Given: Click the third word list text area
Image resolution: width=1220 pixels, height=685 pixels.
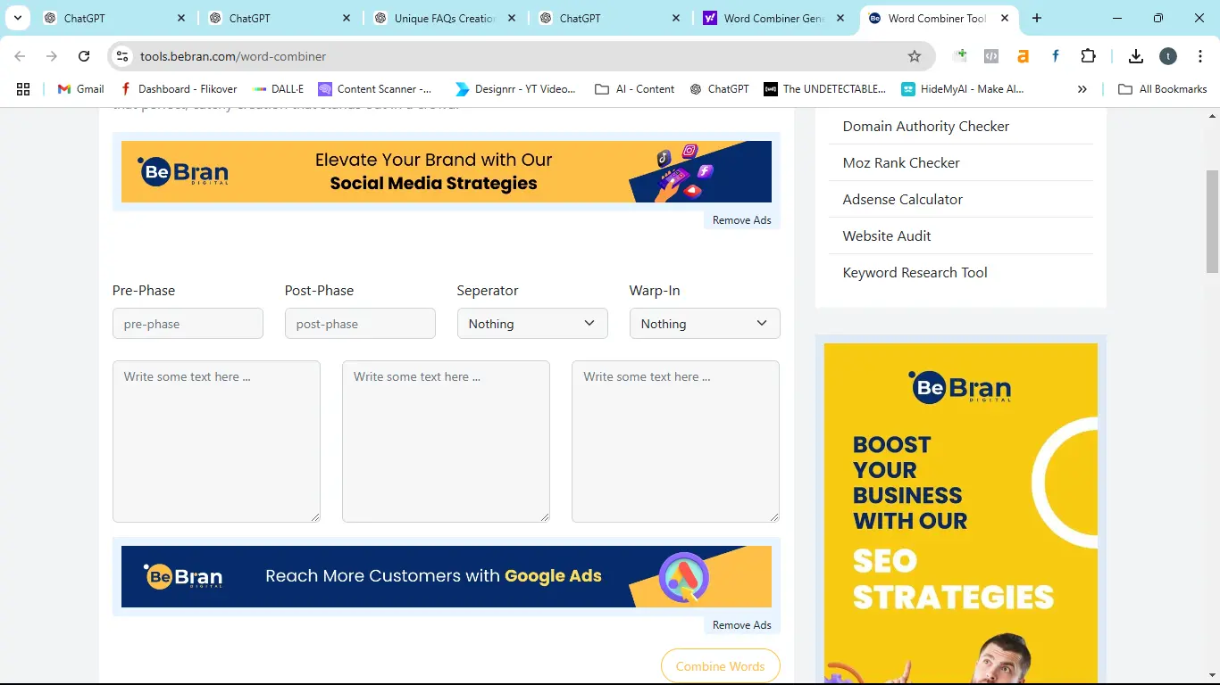Looking at the screenshot, I should click(675, 442).
